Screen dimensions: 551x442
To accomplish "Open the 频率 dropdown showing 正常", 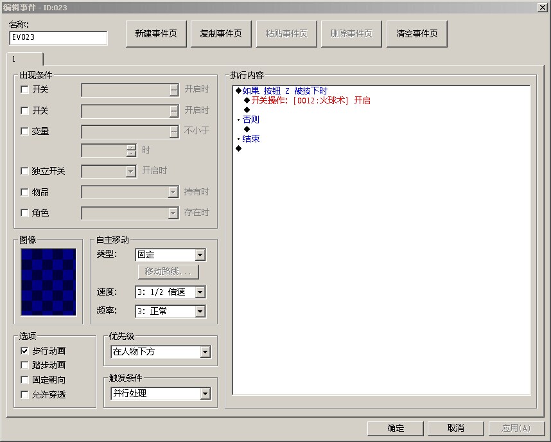I will pos(170,311).
